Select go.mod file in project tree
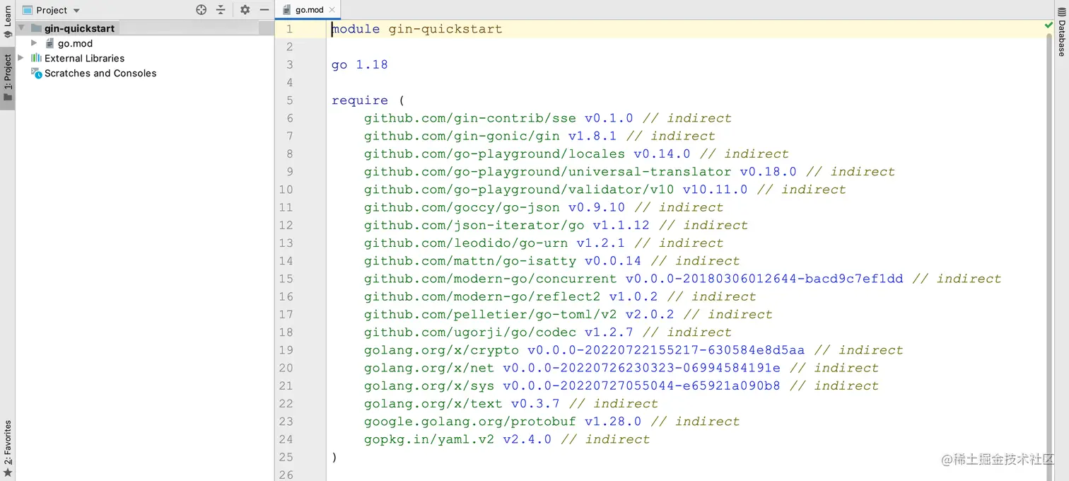1069x481 pixels. pos(75,43)
